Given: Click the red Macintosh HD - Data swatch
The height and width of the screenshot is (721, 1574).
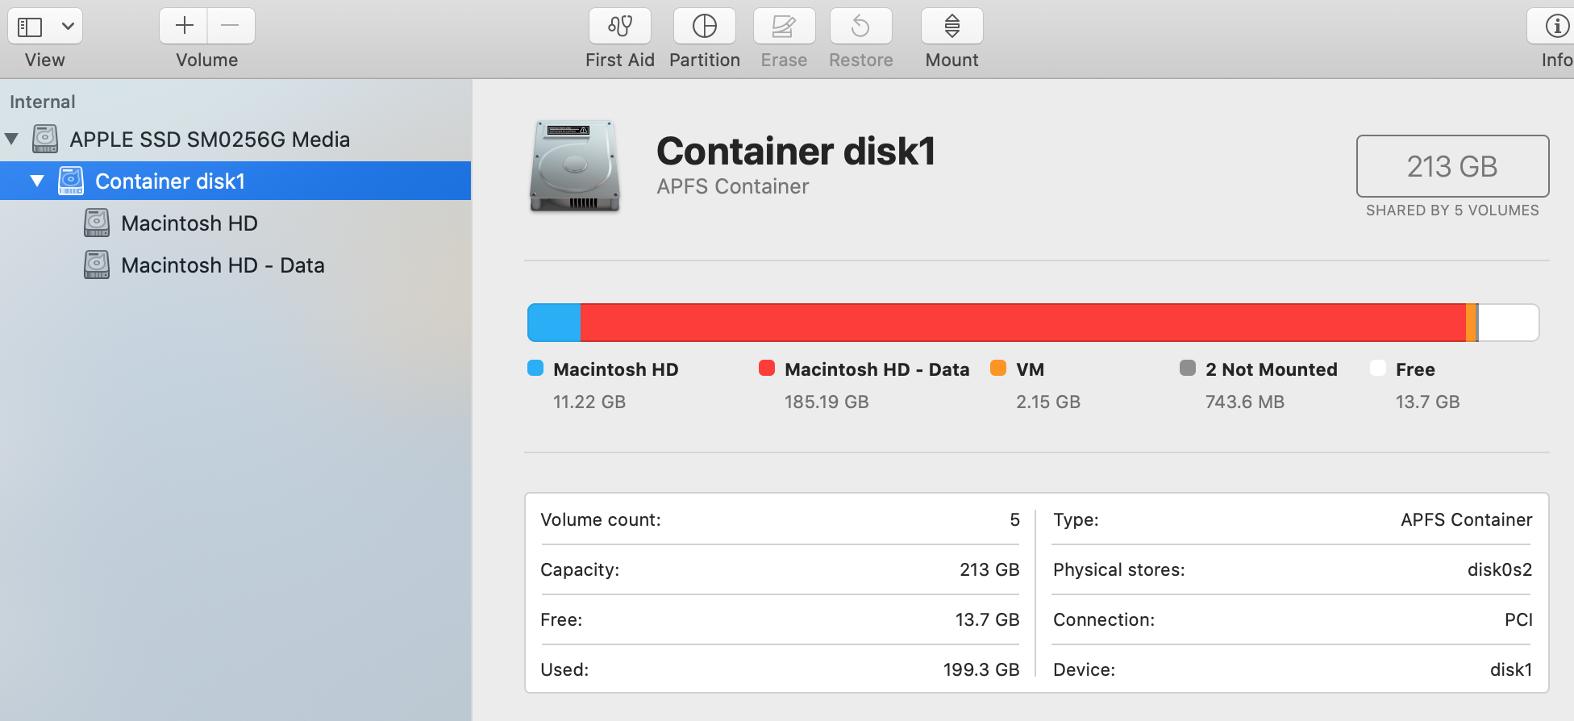Looking at the screenshot, I should click(x=767, y=368).
